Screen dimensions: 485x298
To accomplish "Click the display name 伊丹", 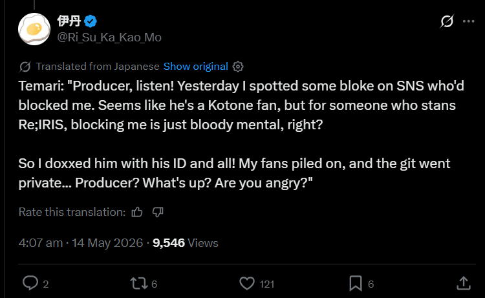I will point(69,21).
